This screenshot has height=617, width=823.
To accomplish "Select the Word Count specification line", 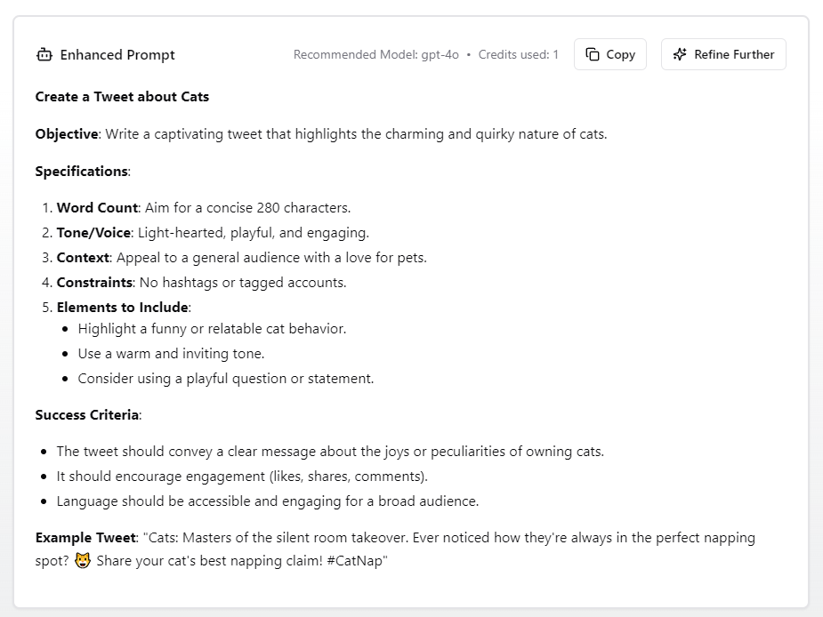I will 203,208.
